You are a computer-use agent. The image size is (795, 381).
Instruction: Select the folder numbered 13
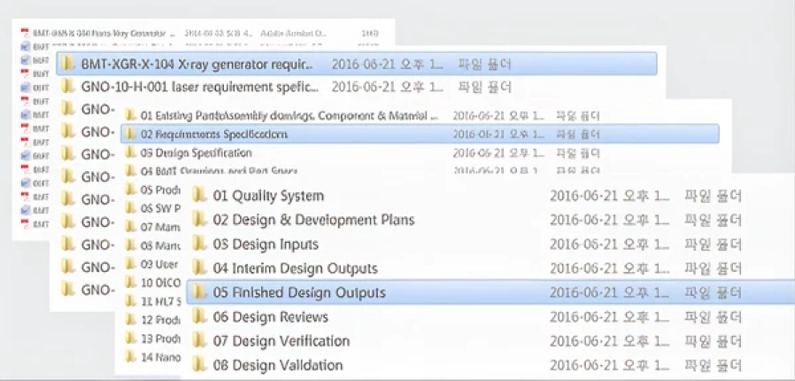[x=160, y=338]
